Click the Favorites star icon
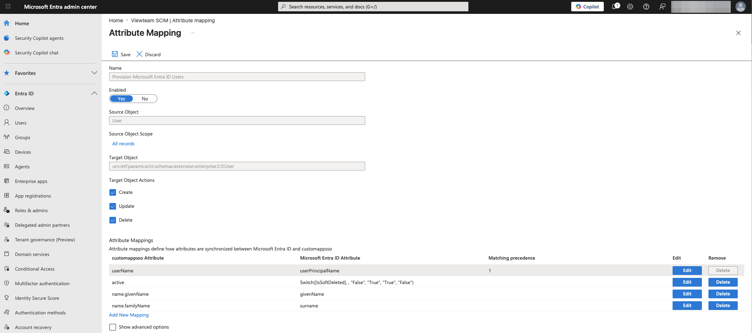This screenshot has height=333, width=752. coord(7,73)
